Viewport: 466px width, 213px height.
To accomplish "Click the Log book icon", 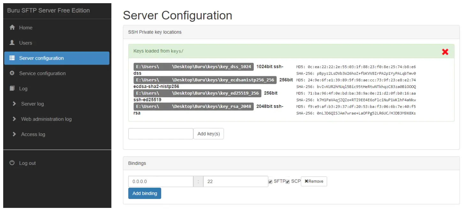I will coord(12,88).
